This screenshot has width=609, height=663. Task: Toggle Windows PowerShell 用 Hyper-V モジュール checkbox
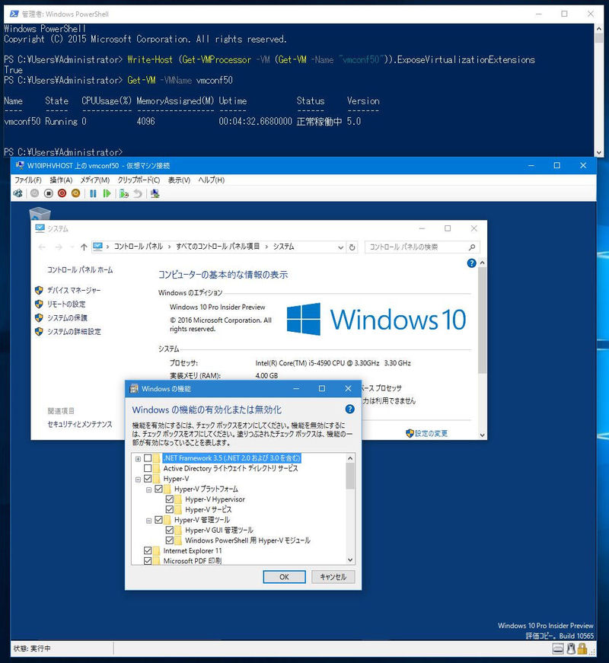[170, 540]
